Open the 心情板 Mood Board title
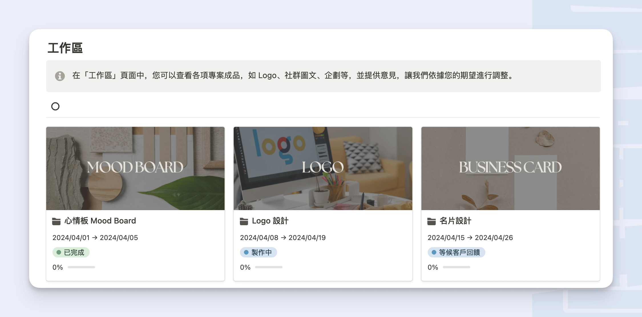The width and height of the screenshot is (642, 317). coord(100,221)
